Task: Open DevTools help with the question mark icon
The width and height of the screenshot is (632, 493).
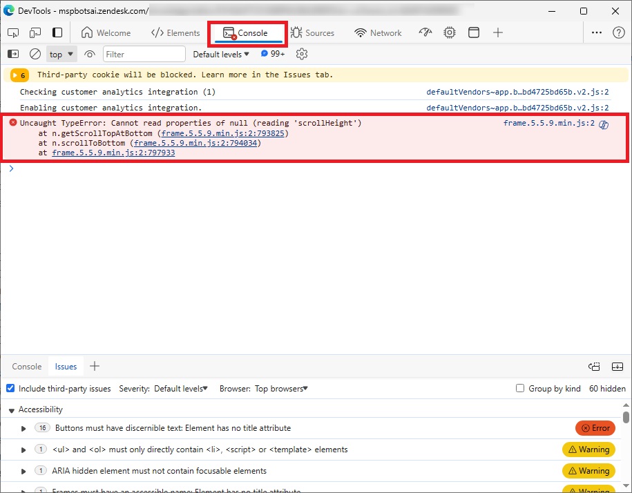Action: [x=617, y=32]
